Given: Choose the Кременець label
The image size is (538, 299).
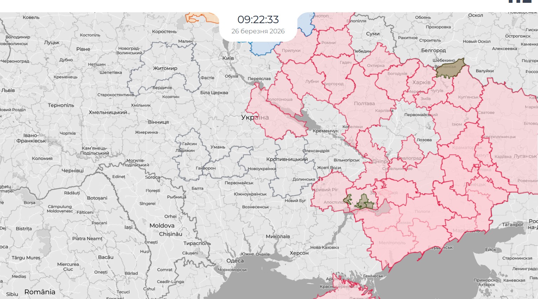Looking at the screenshot, I should (x=66, y=77).
